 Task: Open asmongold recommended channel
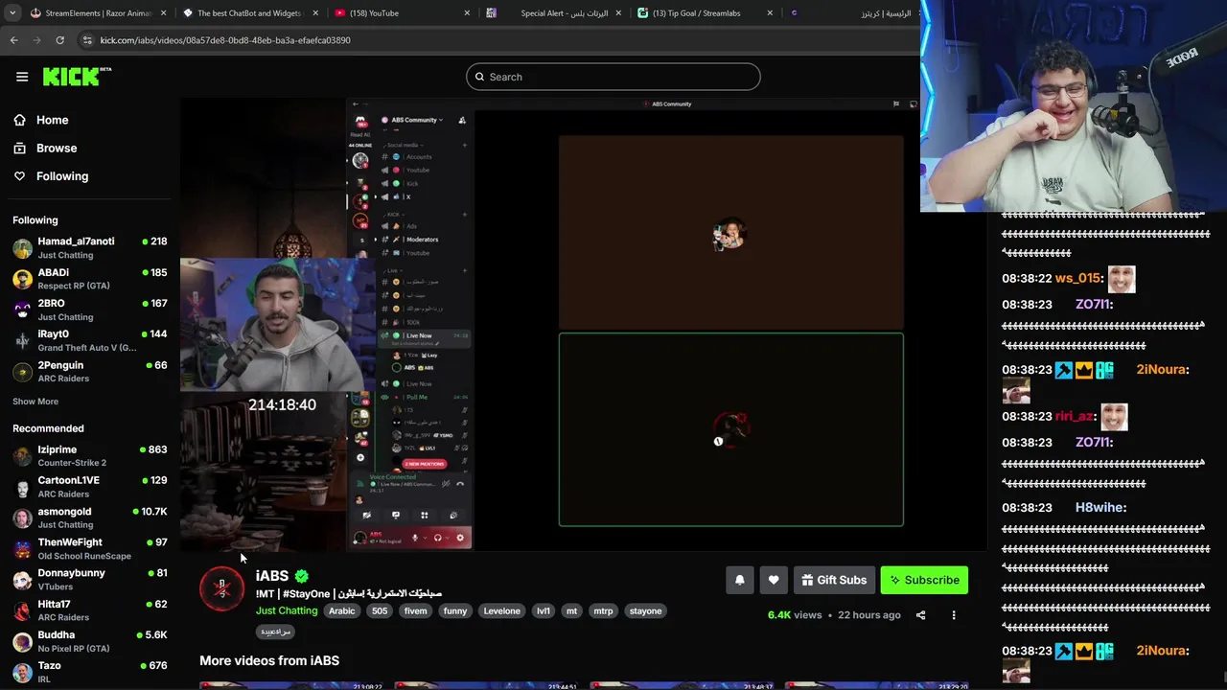coord(90,517)
